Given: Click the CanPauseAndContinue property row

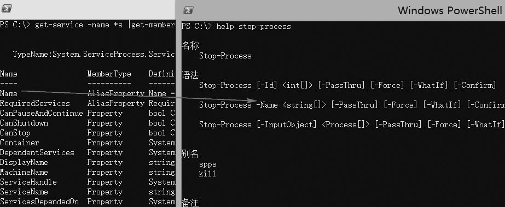Looking at the screenshot, I should (88, 114).
